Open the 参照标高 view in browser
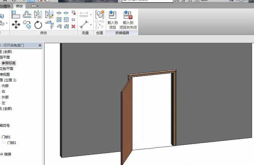 point(9,63)
